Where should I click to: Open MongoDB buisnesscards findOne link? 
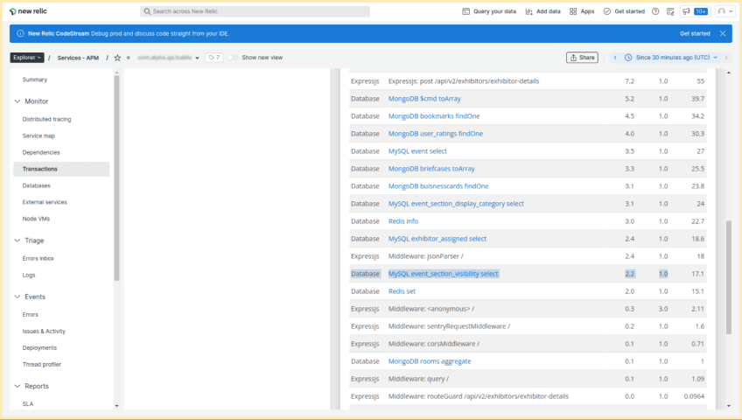coord(438,185)
